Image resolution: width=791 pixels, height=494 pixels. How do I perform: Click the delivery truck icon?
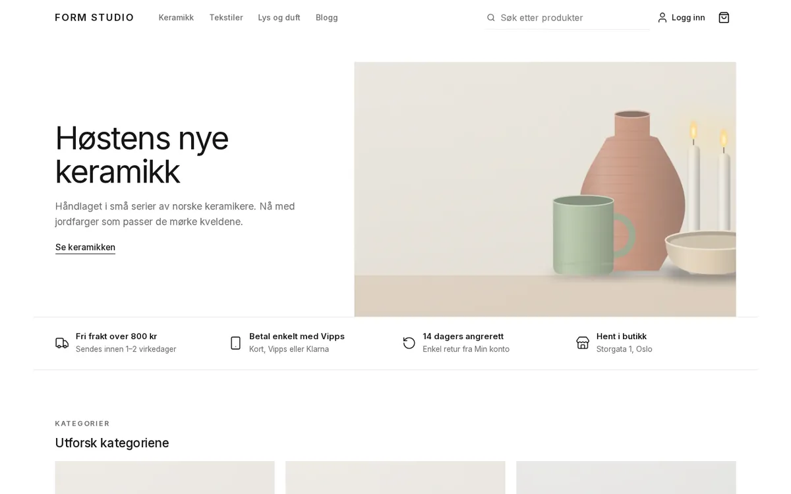click(62, 343)
